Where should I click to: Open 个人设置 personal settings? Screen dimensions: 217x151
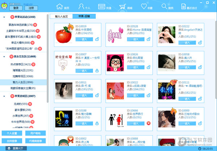click(x=12, y=133)
